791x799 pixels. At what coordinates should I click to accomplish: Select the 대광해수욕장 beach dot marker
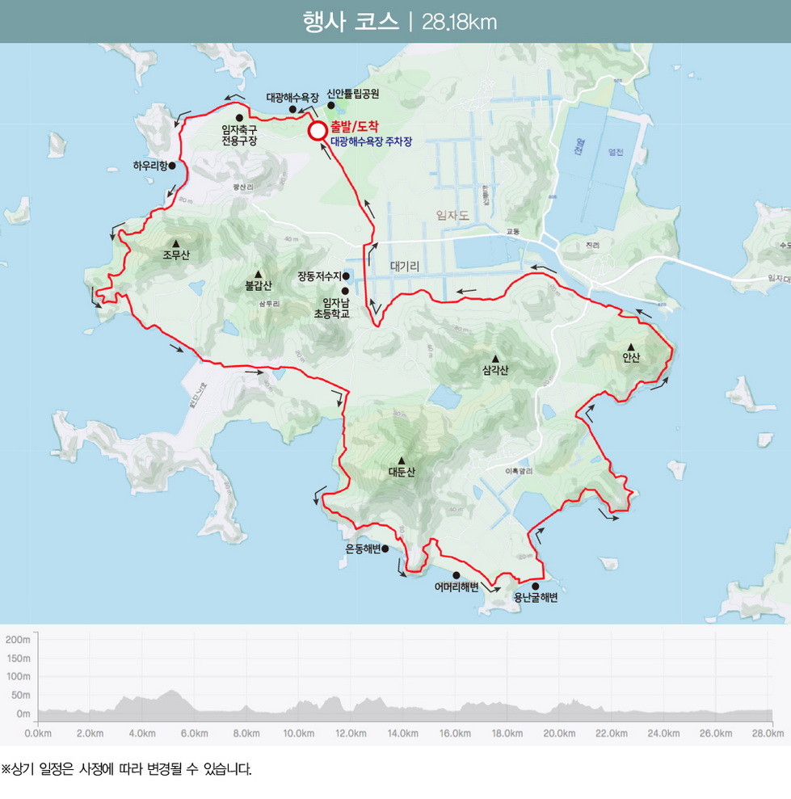point(292,108)
